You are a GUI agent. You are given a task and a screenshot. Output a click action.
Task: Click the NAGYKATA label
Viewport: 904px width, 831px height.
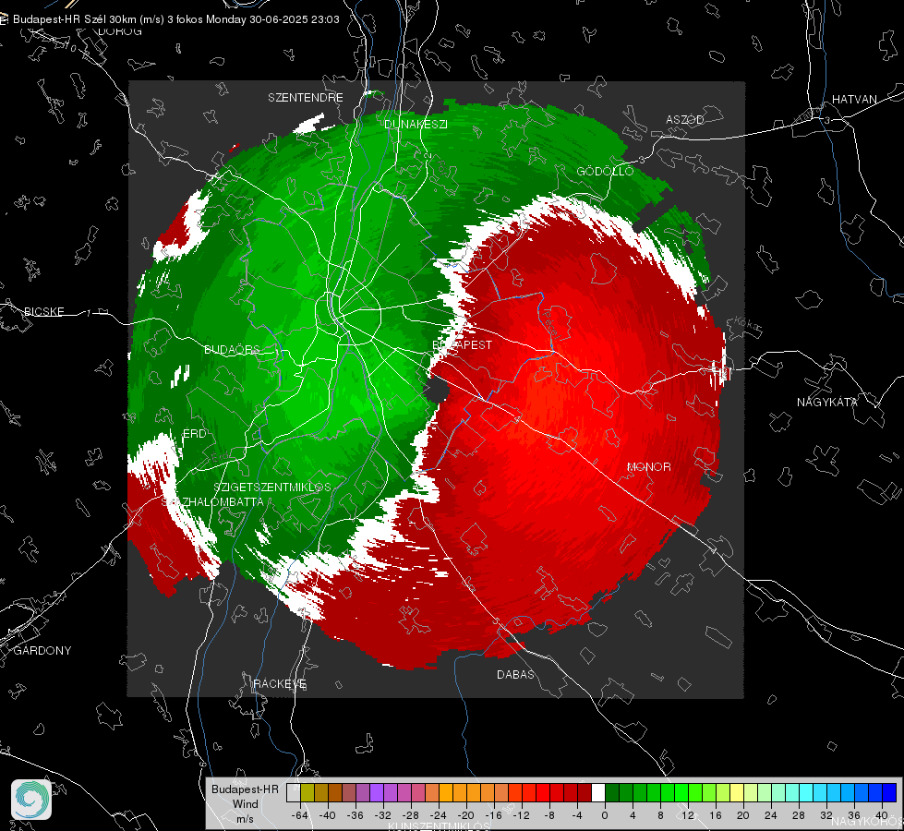826,402
